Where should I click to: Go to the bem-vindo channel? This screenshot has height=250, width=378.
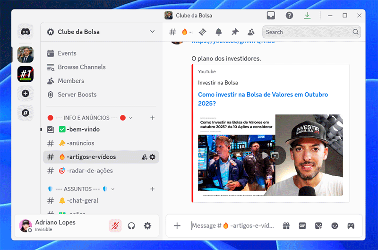[x=101, y=129]
